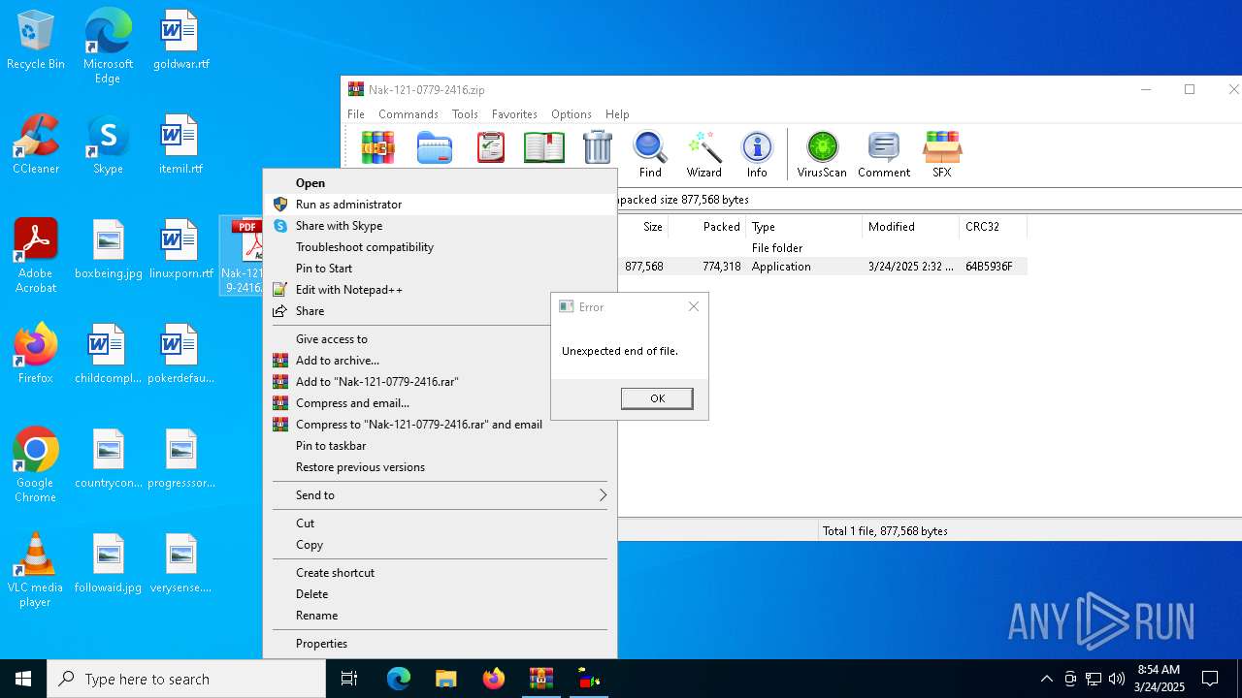
Task: Open the WinRAR app on the taskbar
Action: (541, 679)
